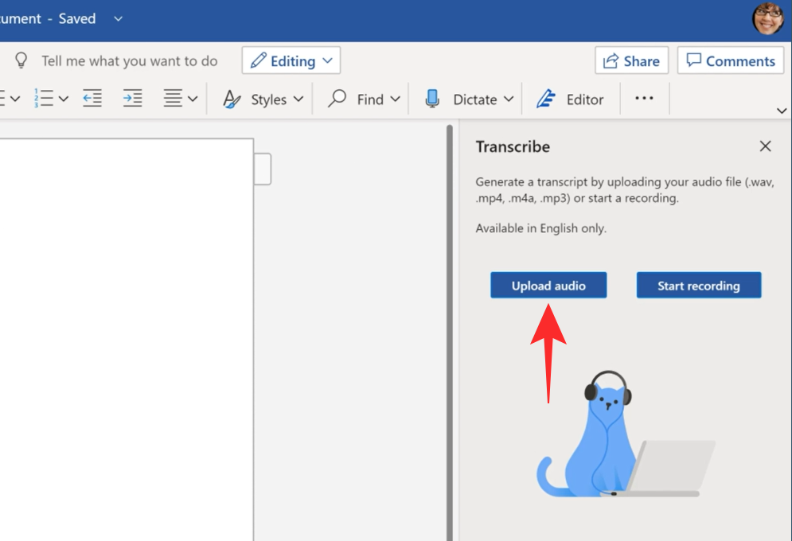This screenshot has height=541, width=792.
Task: Open the more options ellipsis menu
Action: [x=644, y=98]
